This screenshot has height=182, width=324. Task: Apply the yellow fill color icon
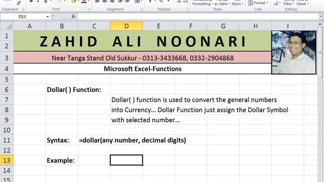[73, 2]
